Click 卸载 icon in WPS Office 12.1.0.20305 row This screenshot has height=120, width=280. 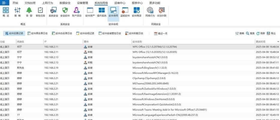[x=85, y=52]
